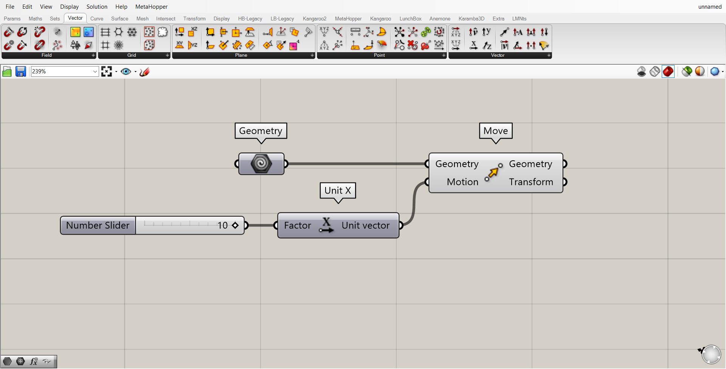Open file using the green folder icon
This screenshot has height=369, width=726.
7,71
